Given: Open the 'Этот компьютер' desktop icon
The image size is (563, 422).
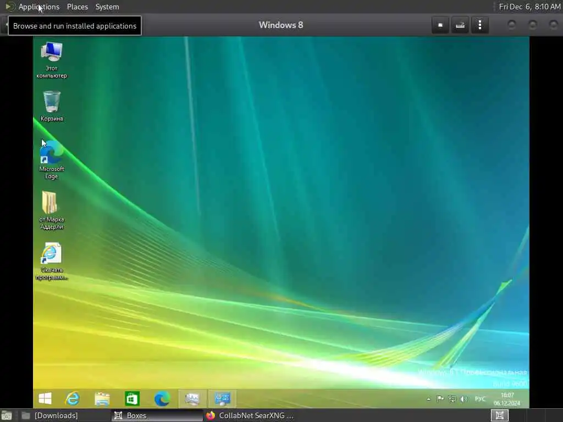Looking at the screenshot, I should point(52,60).
